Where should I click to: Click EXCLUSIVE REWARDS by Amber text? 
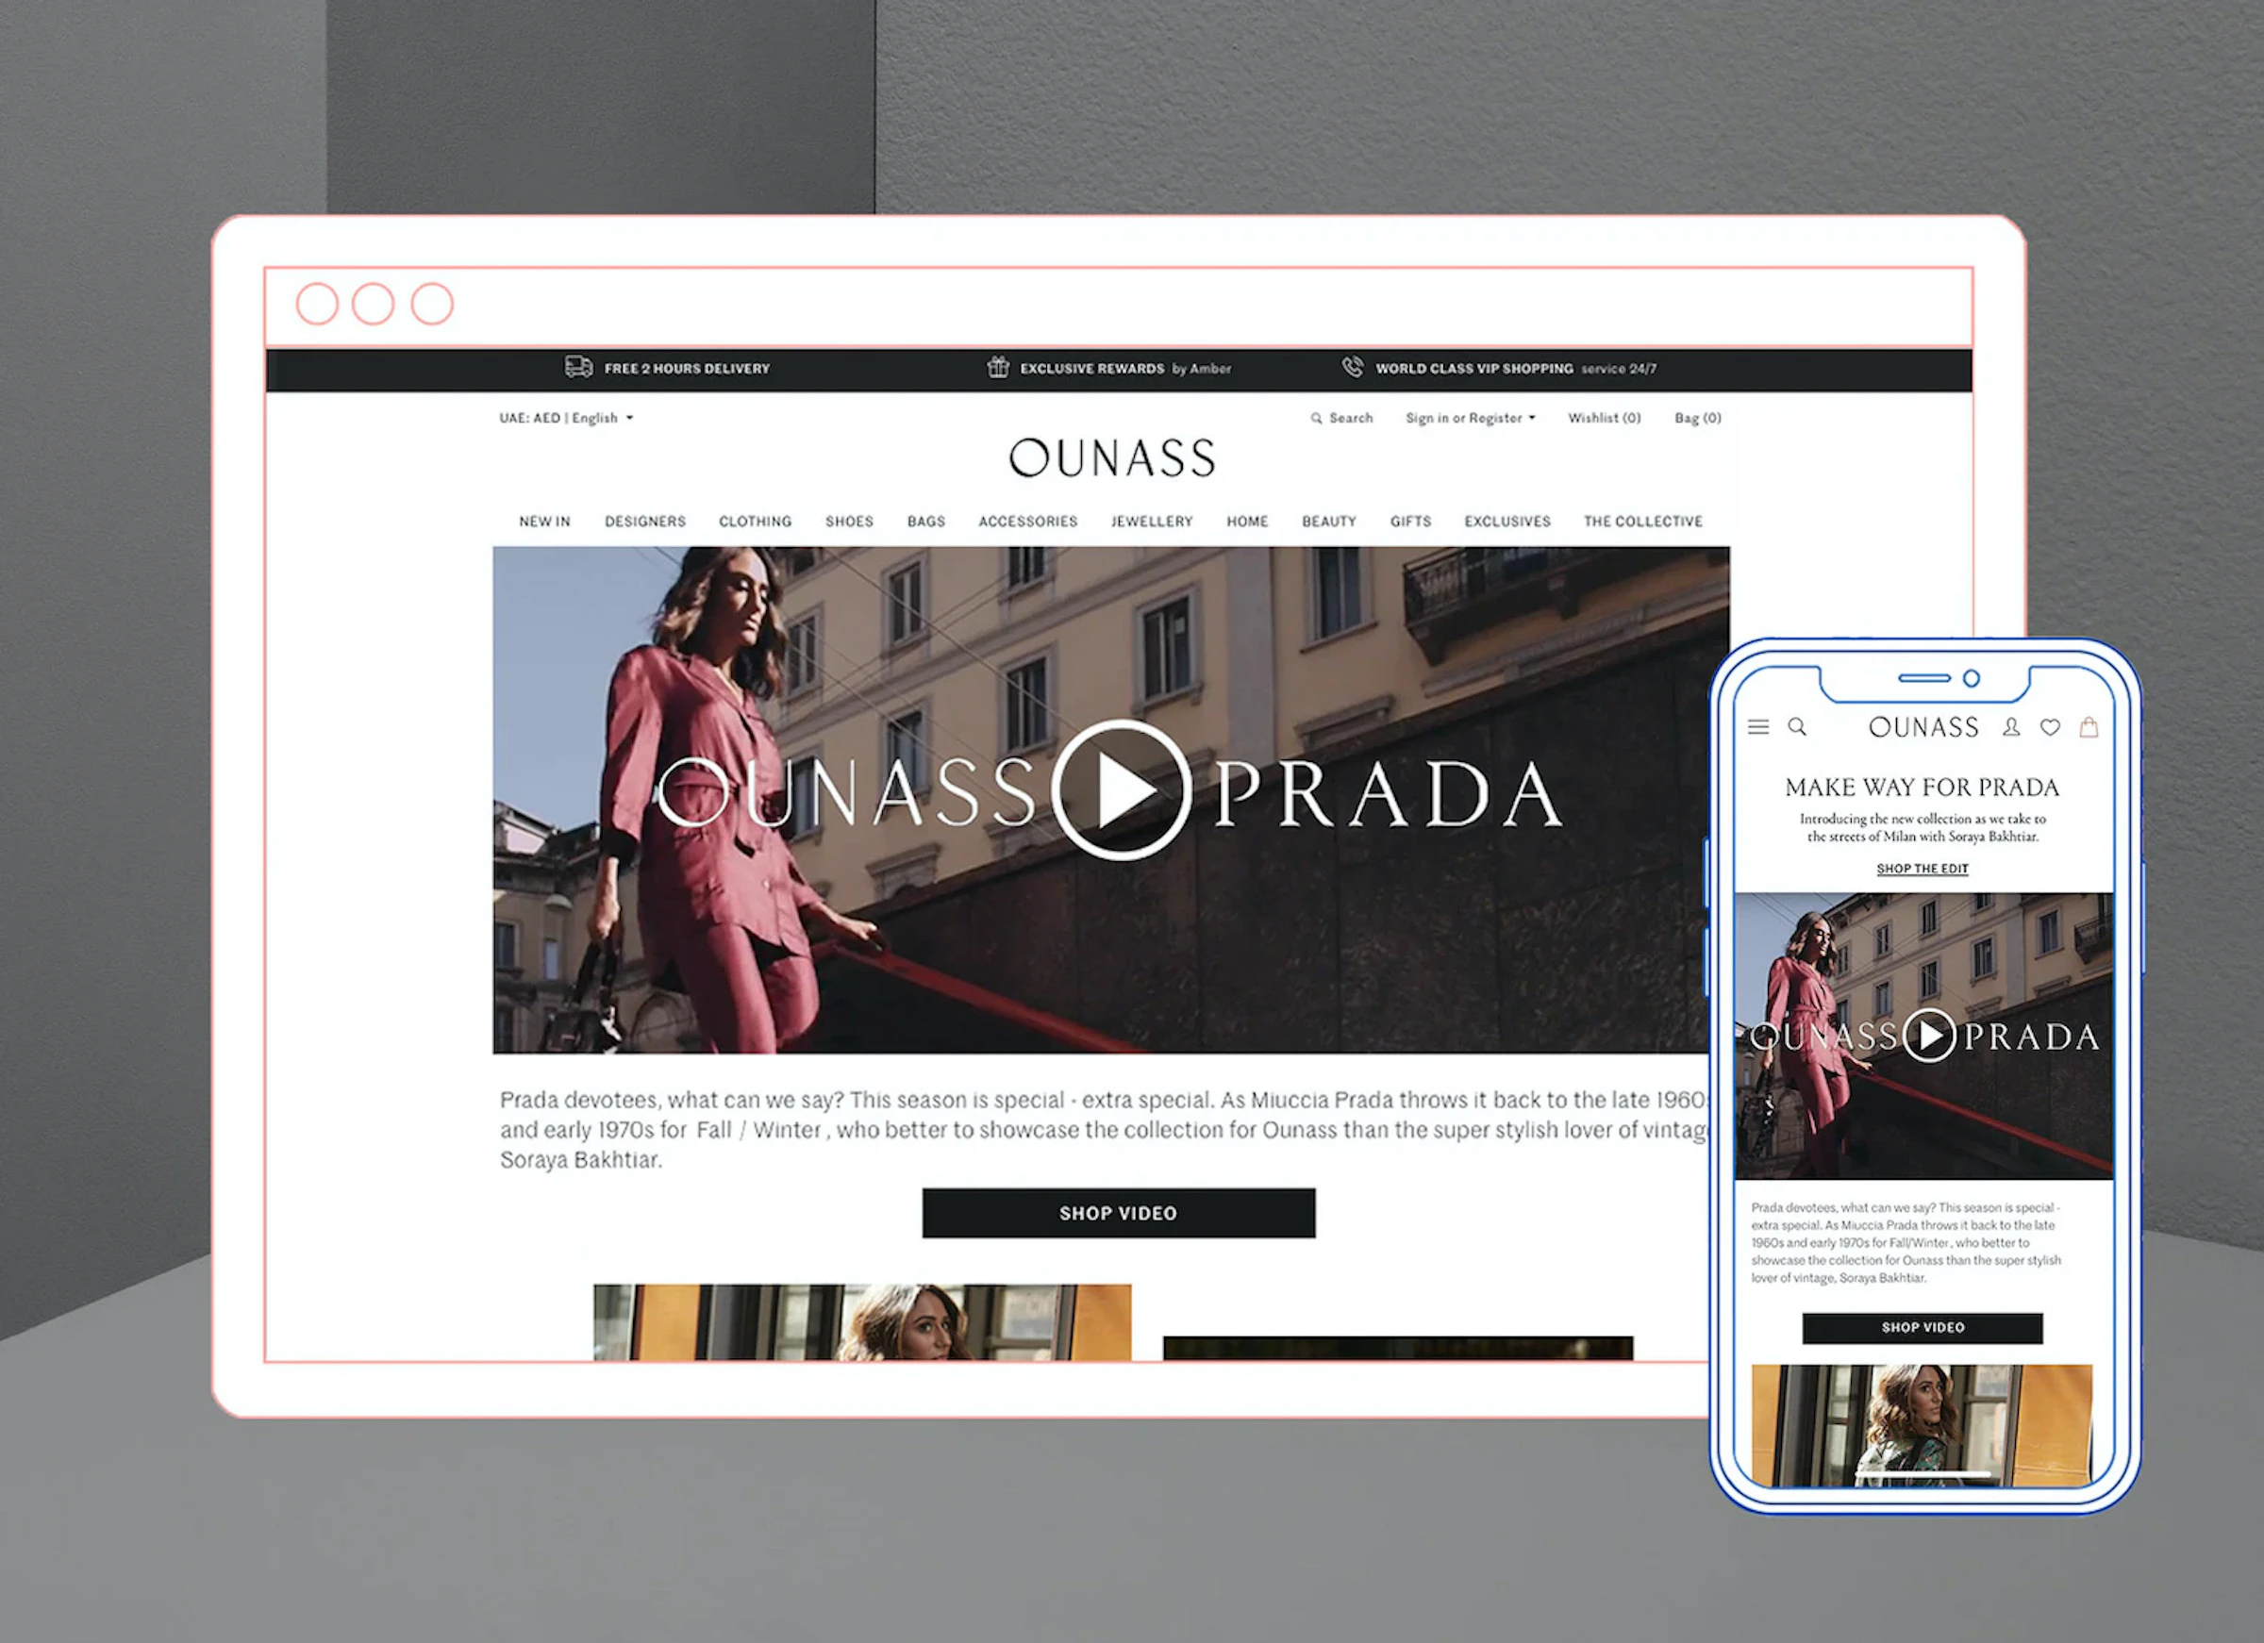[1125, 369]
